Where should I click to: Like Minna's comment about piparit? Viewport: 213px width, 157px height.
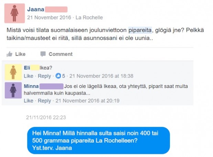(29, 101)
